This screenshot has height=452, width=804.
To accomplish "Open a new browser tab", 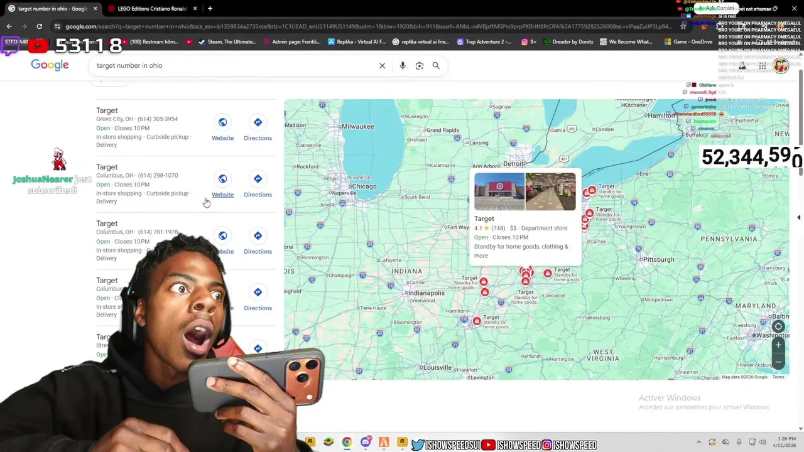I will [x=210, y=9].
